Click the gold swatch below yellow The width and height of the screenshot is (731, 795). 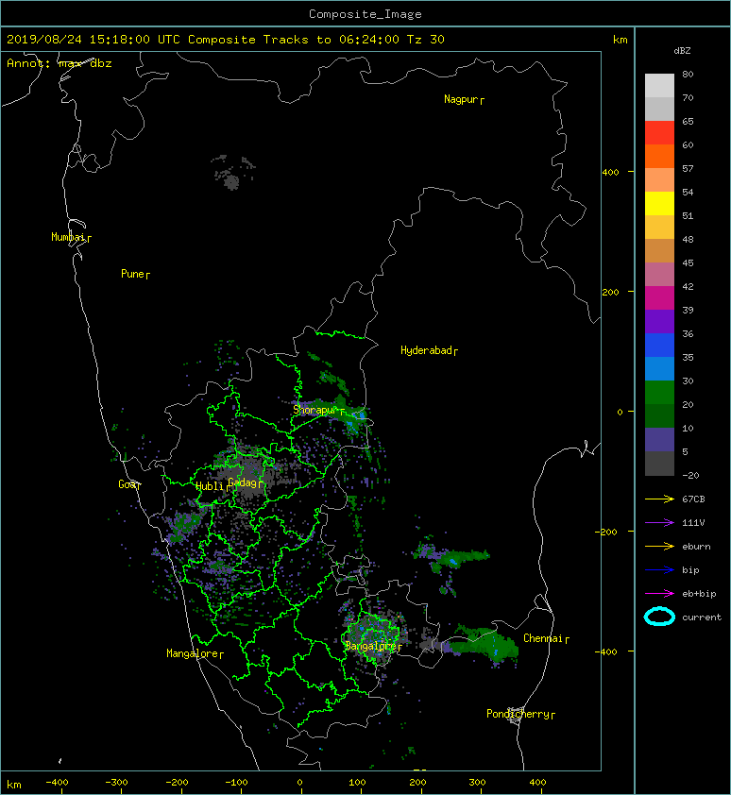tap(659, 228)
